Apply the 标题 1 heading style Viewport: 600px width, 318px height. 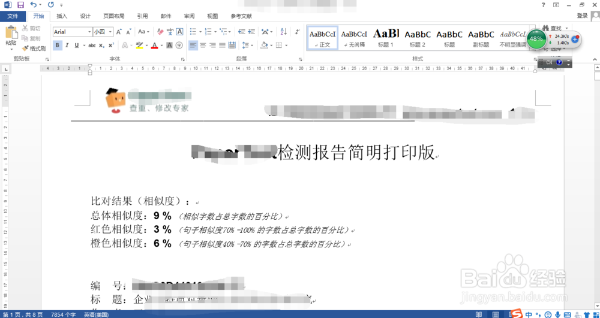pyautogui.click(x=386, y=38)
